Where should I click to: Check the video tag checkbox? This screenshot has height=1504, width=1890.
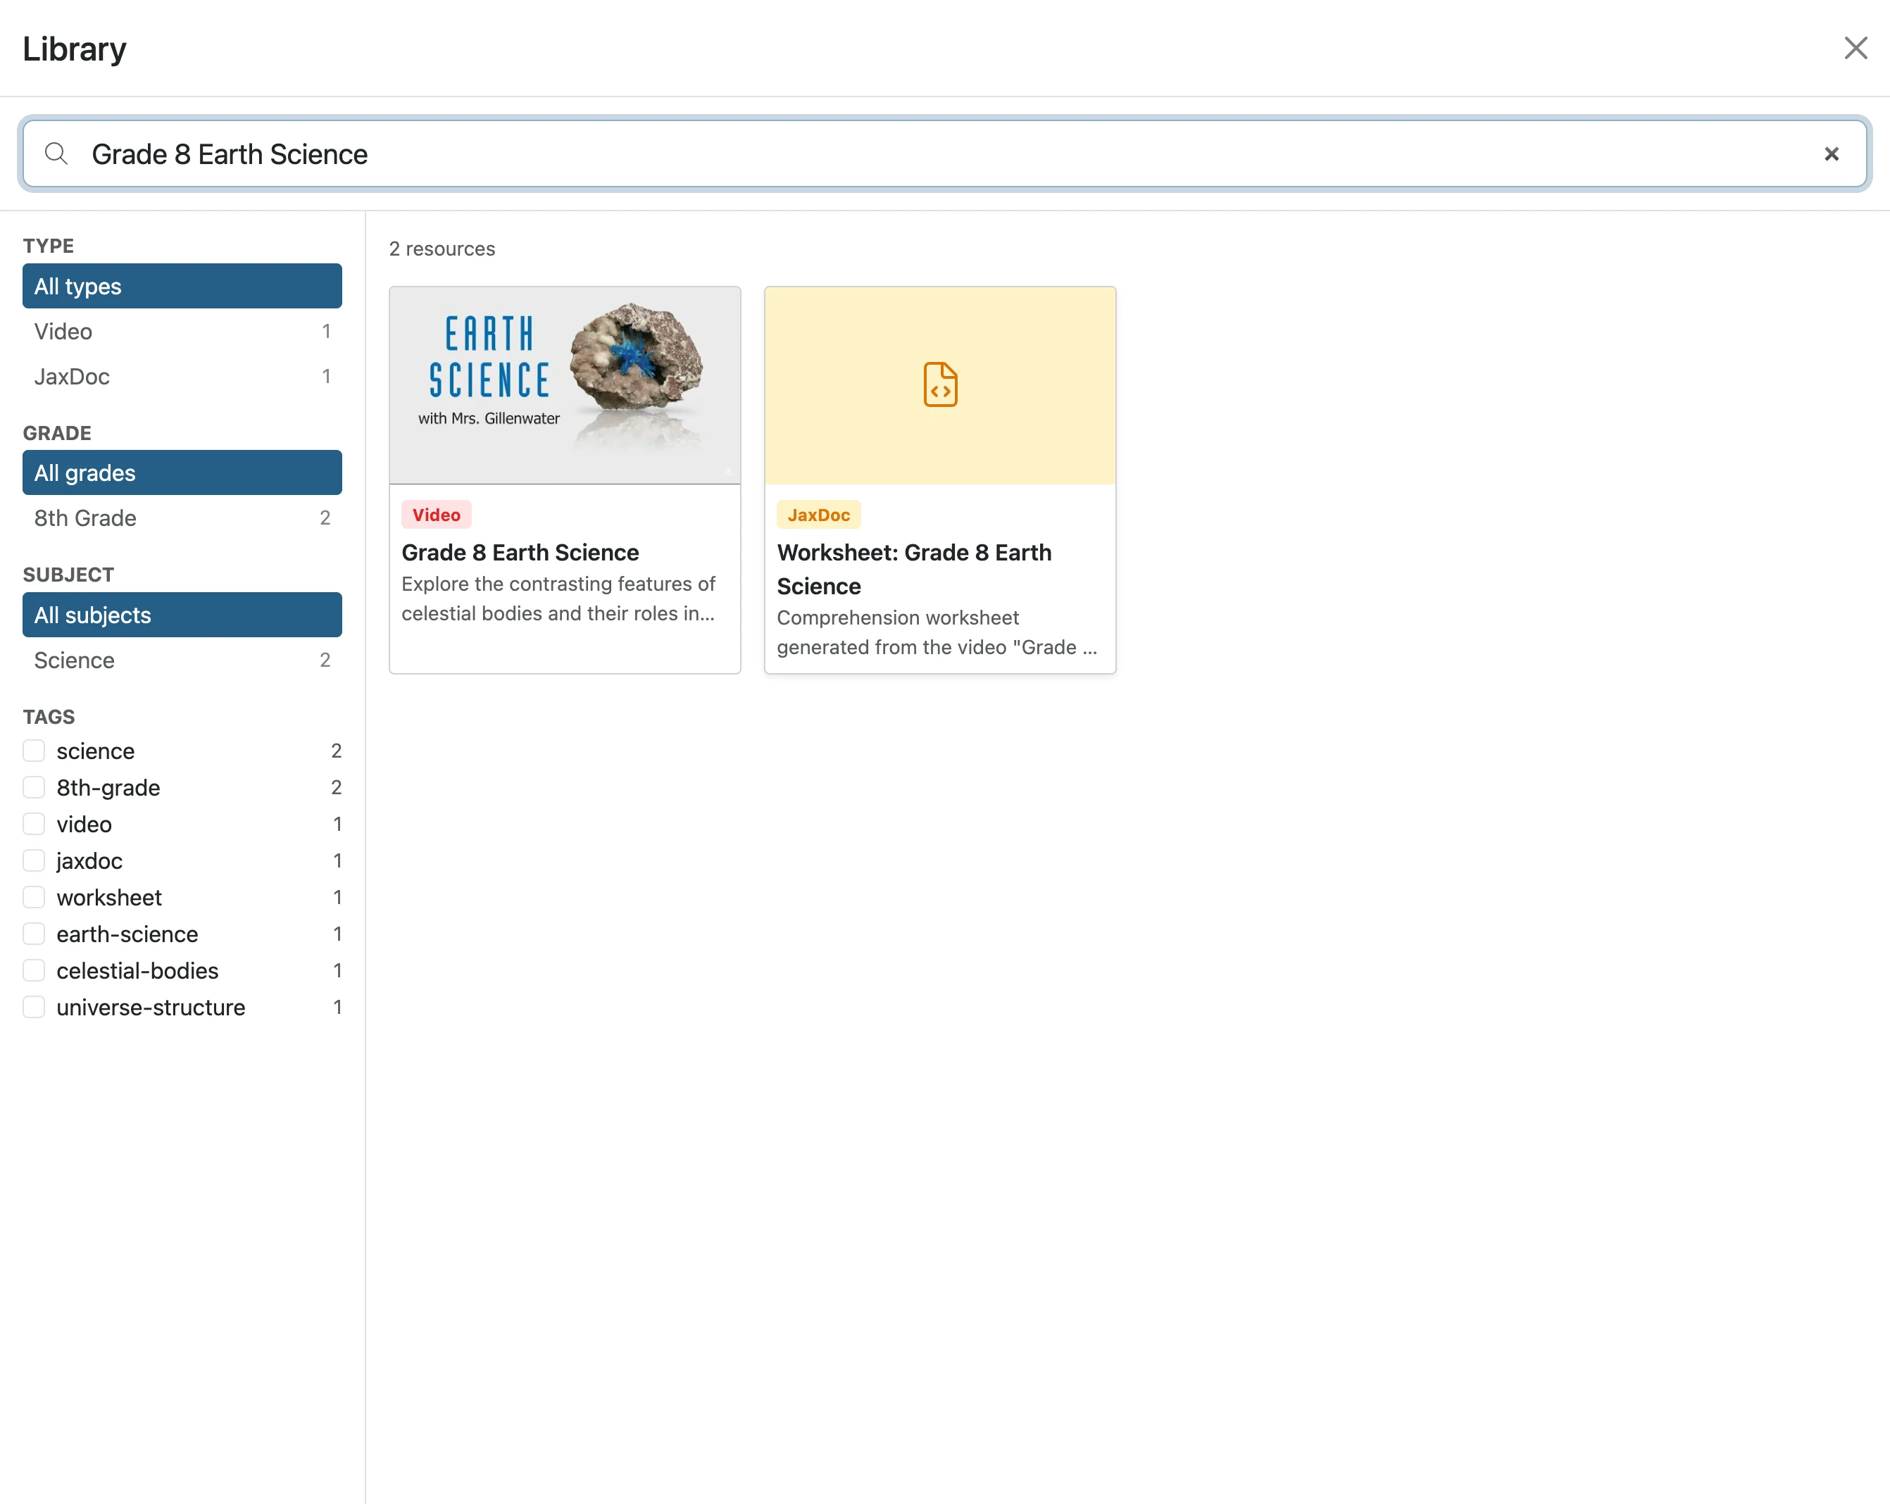(33, 824)
